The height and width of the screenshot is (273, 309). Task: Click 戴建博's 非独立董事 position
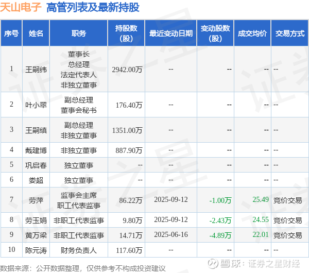point(79,150)
